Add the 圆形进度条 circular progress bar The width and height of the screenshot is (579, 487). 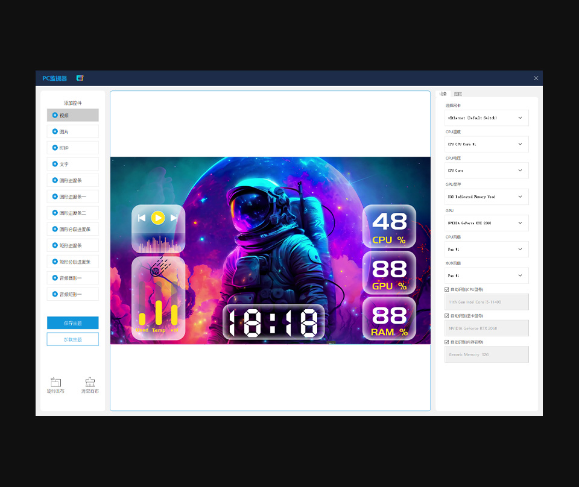73,180
